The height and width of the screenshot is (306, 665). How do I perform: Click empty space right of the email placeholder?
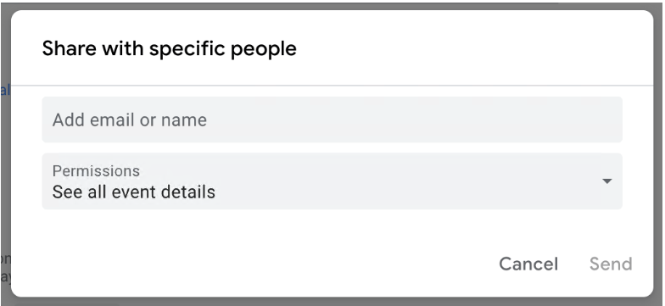414,120
